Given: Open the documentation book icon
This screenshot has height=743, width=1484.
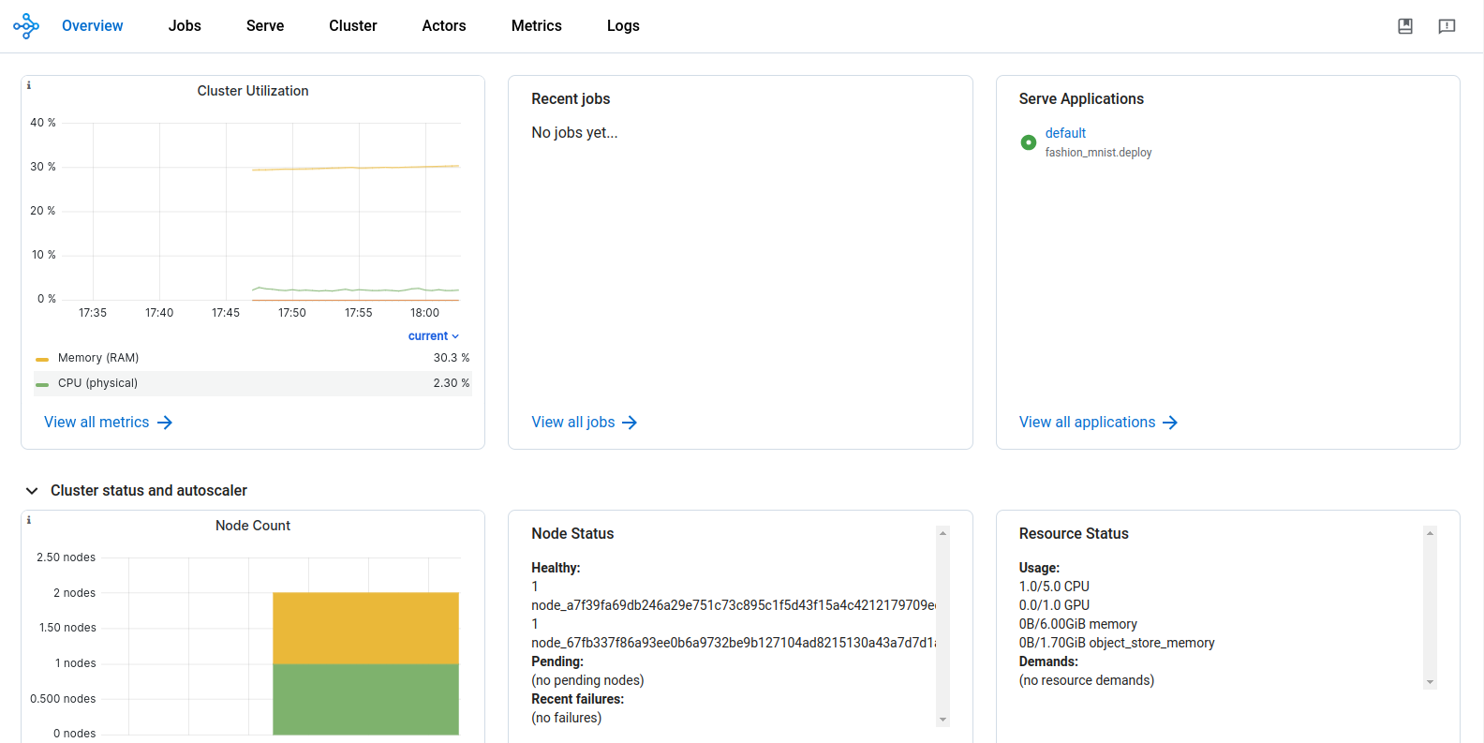Looking at the screenshot, I should coord(1405,26).
